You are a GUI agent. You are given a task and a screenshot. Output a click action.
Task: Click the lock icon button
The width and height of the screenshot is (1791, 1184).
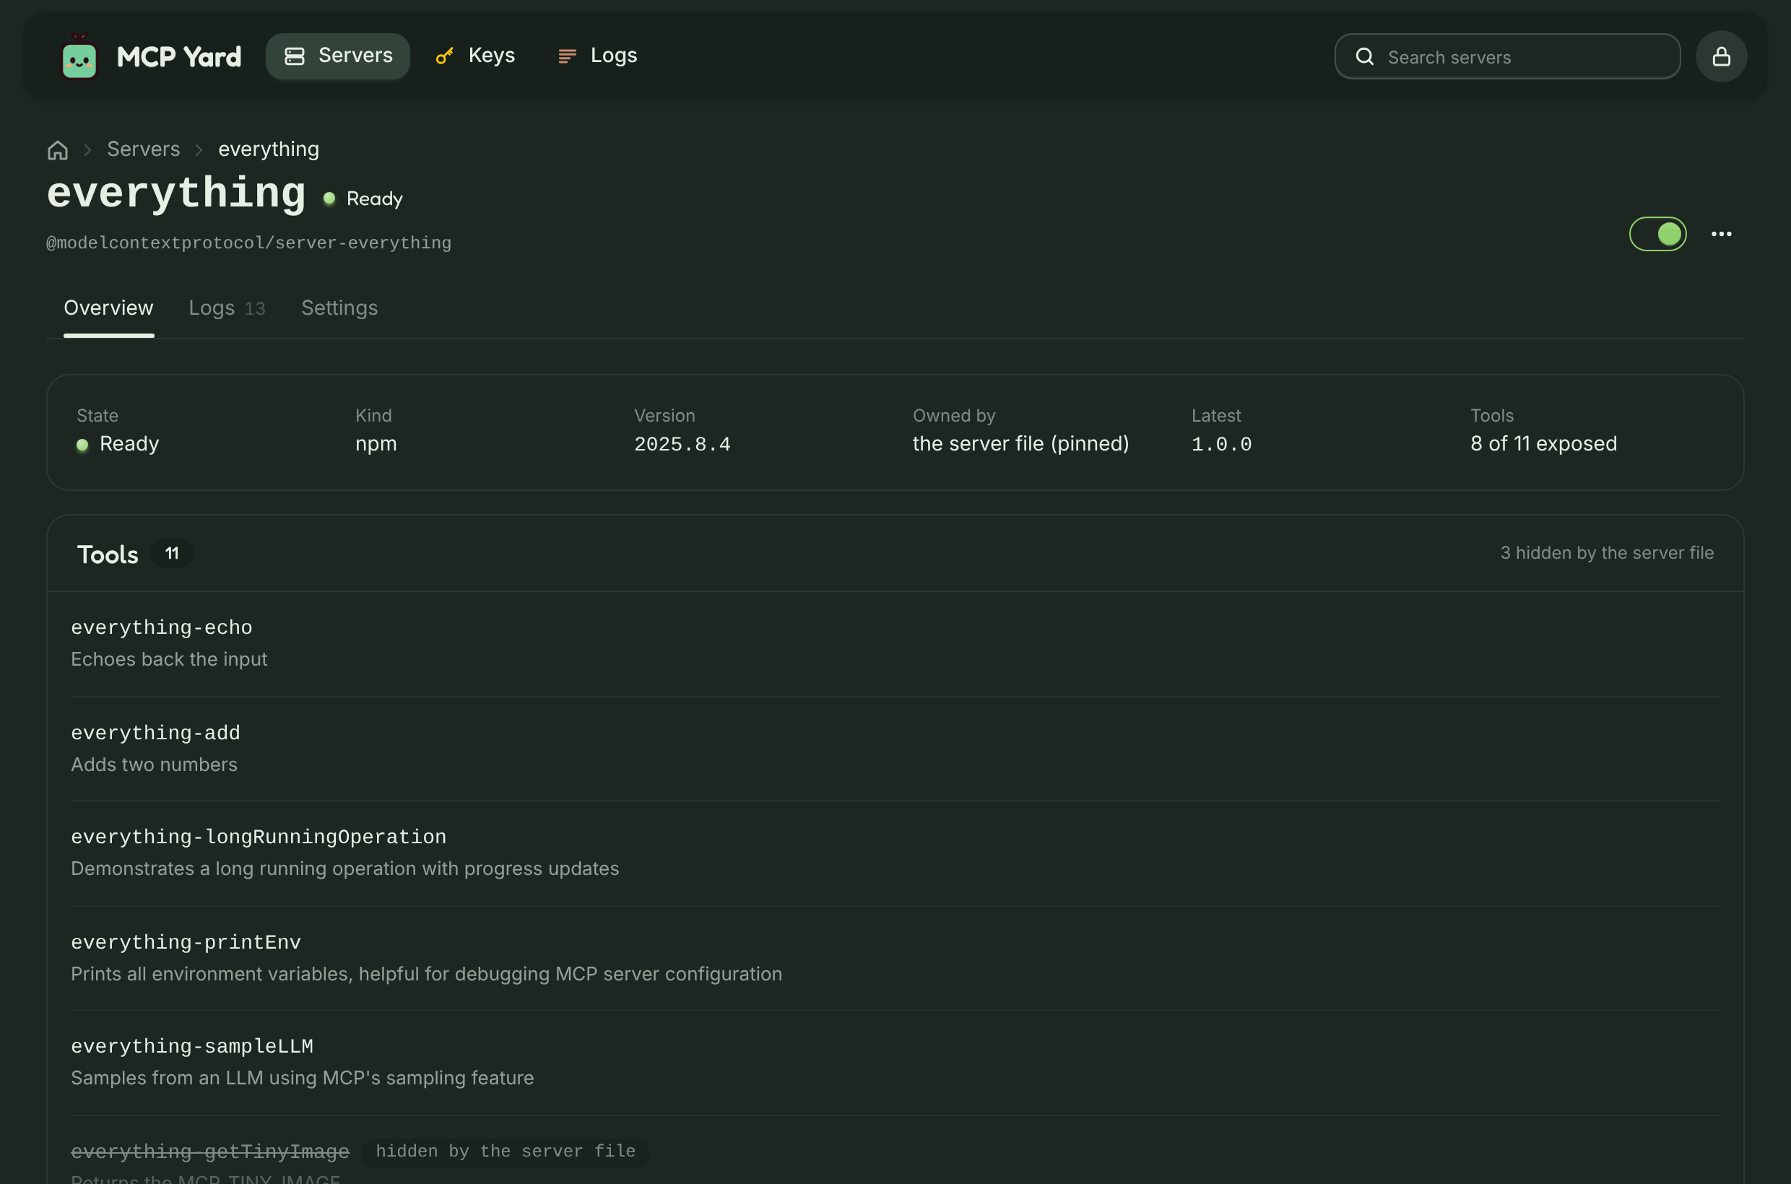pos(1721,56)
